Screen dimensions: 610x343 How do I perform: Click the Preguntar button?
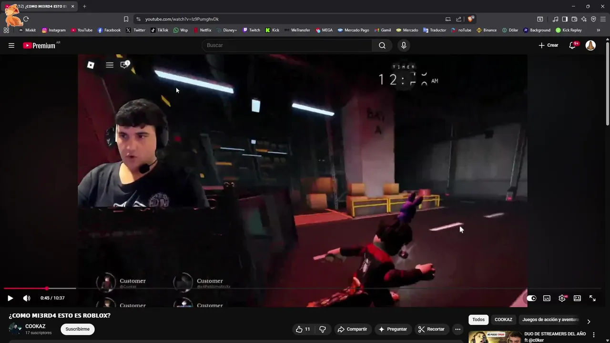393,329
